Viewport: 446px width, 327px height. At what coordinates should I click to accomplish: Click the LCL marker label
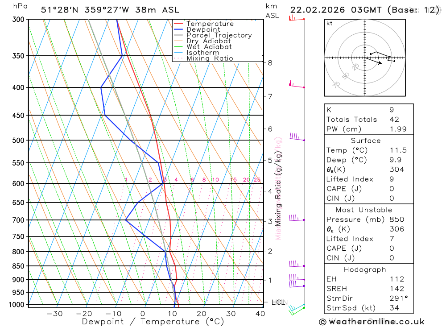tap(278, 302)
